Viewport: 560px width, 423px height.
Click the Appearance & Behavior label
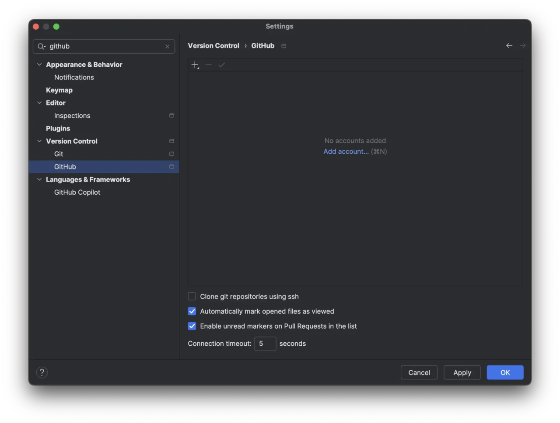84,65
